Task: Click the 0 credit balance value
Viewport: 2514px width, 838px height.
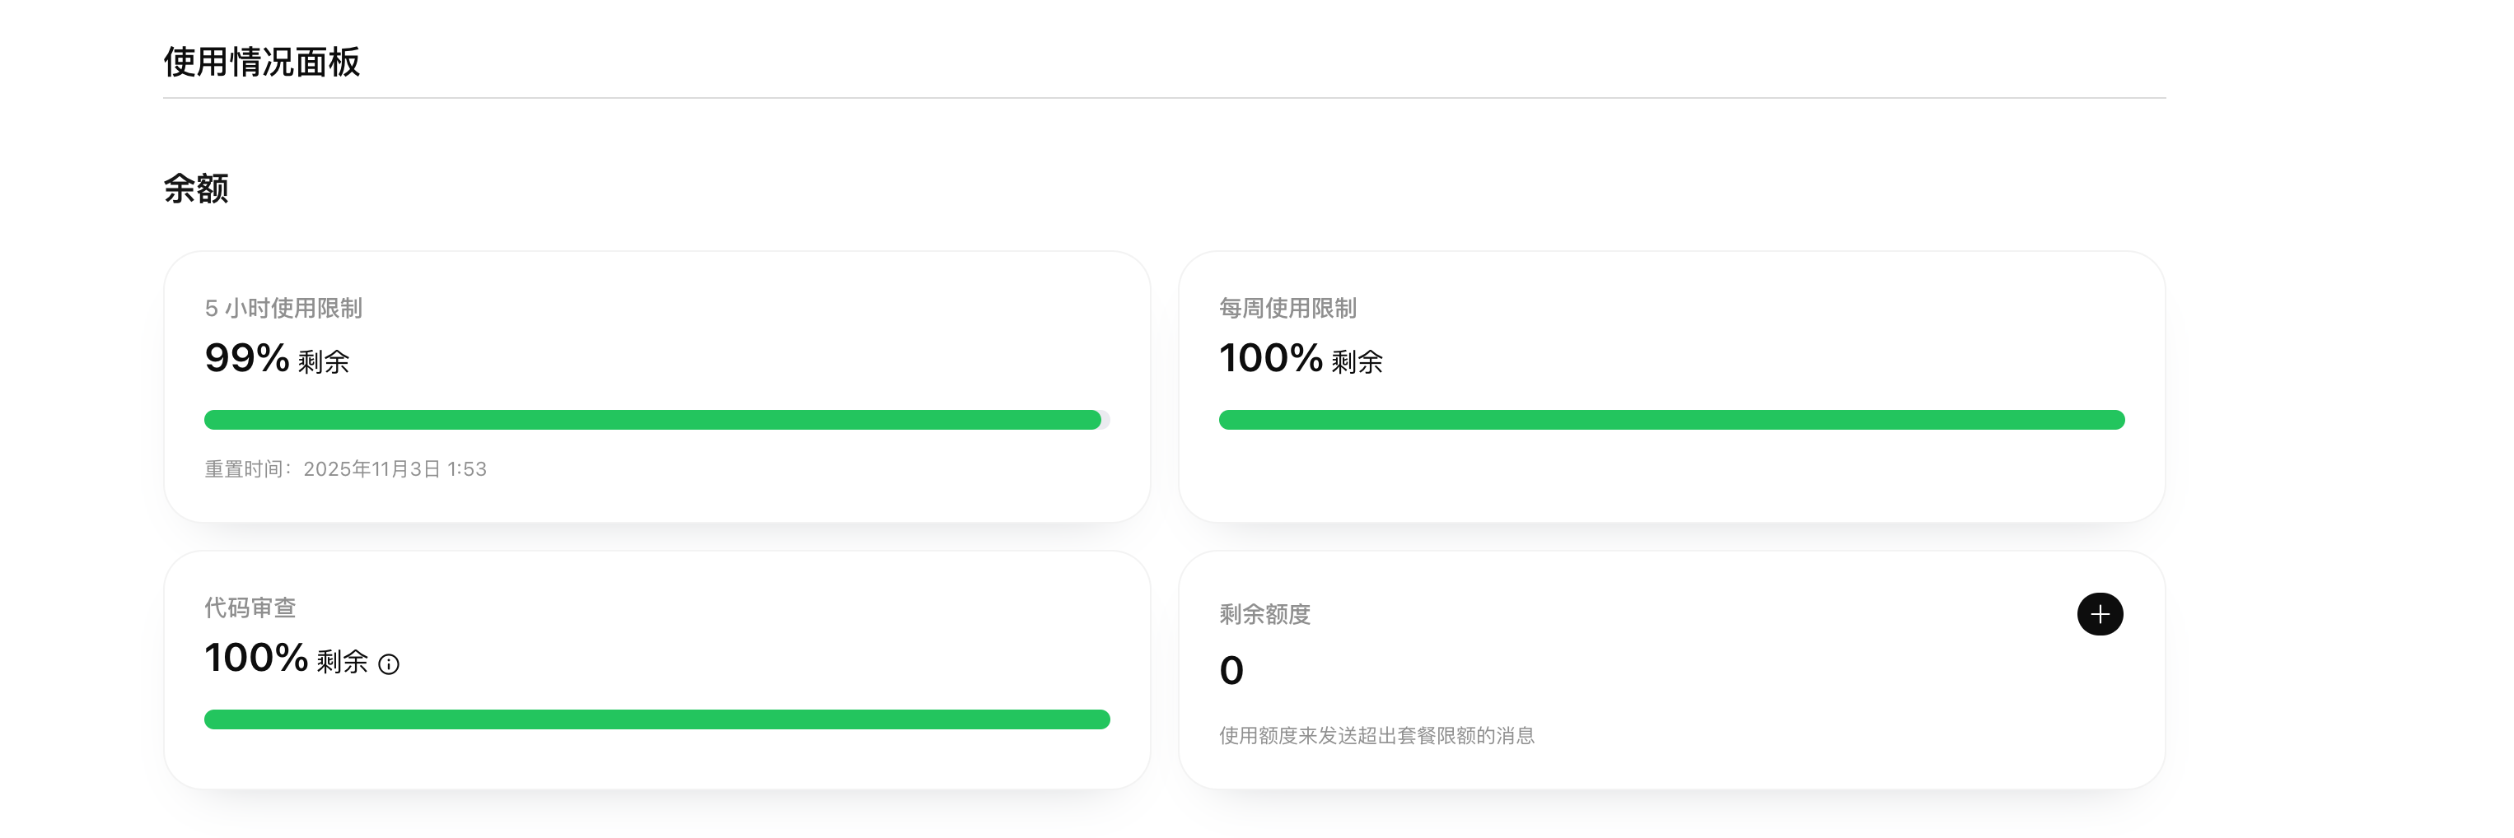Action: coord(1231,670)
